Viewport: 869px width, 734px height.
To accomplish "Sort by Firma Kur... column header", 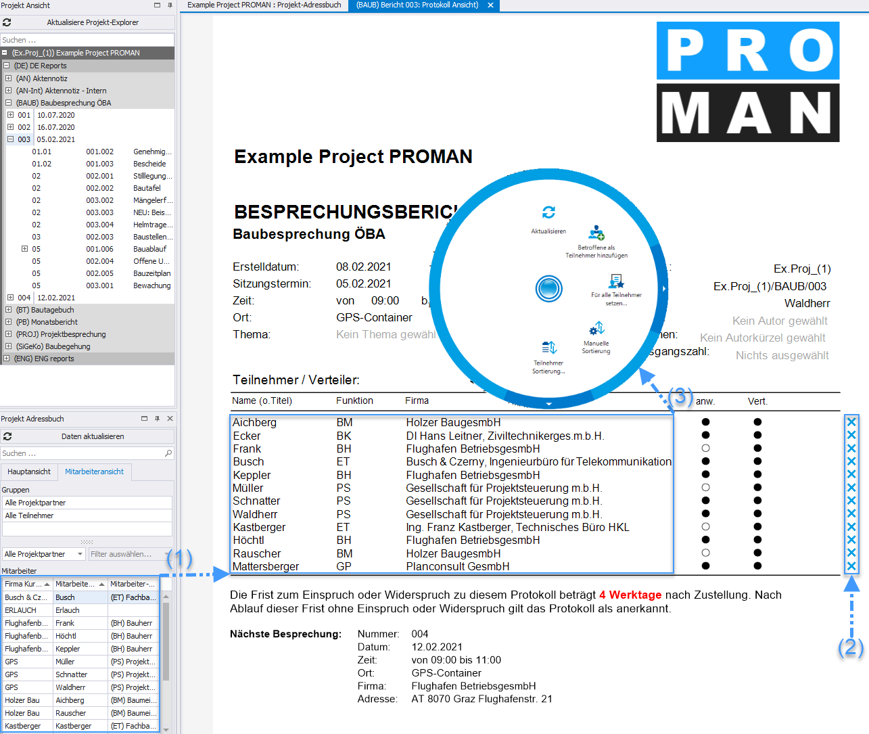I will pyautogui.click(x=27, y=584).
